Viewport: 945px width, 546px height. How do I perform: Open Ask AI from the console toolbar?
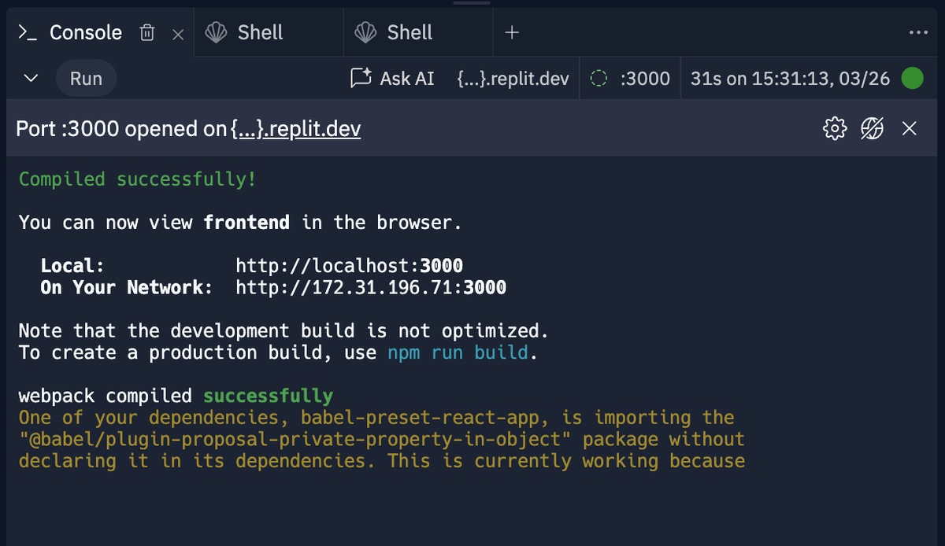coord(392,78)
